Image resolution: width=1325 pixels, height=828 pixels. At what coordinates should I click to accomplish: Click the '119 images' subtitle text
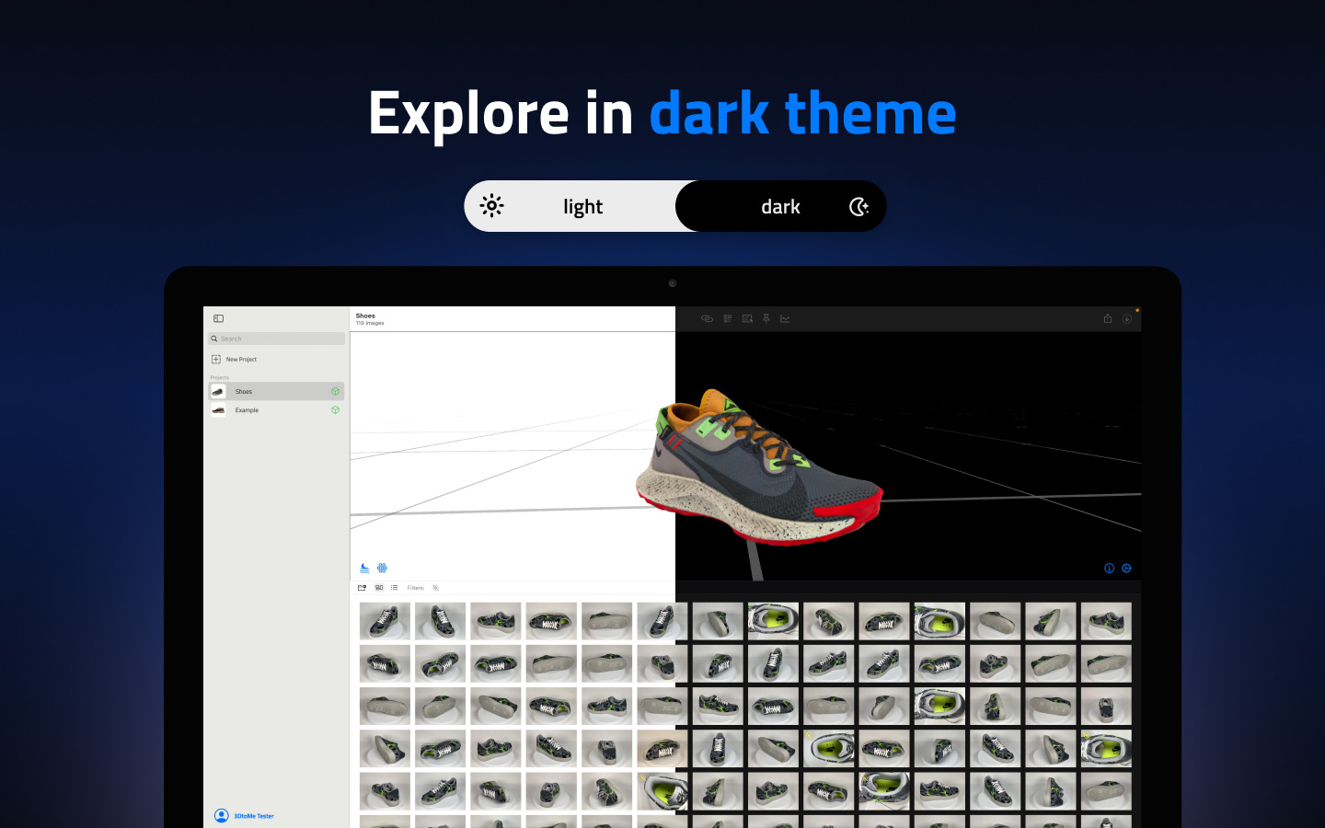[x=370, y=323]
